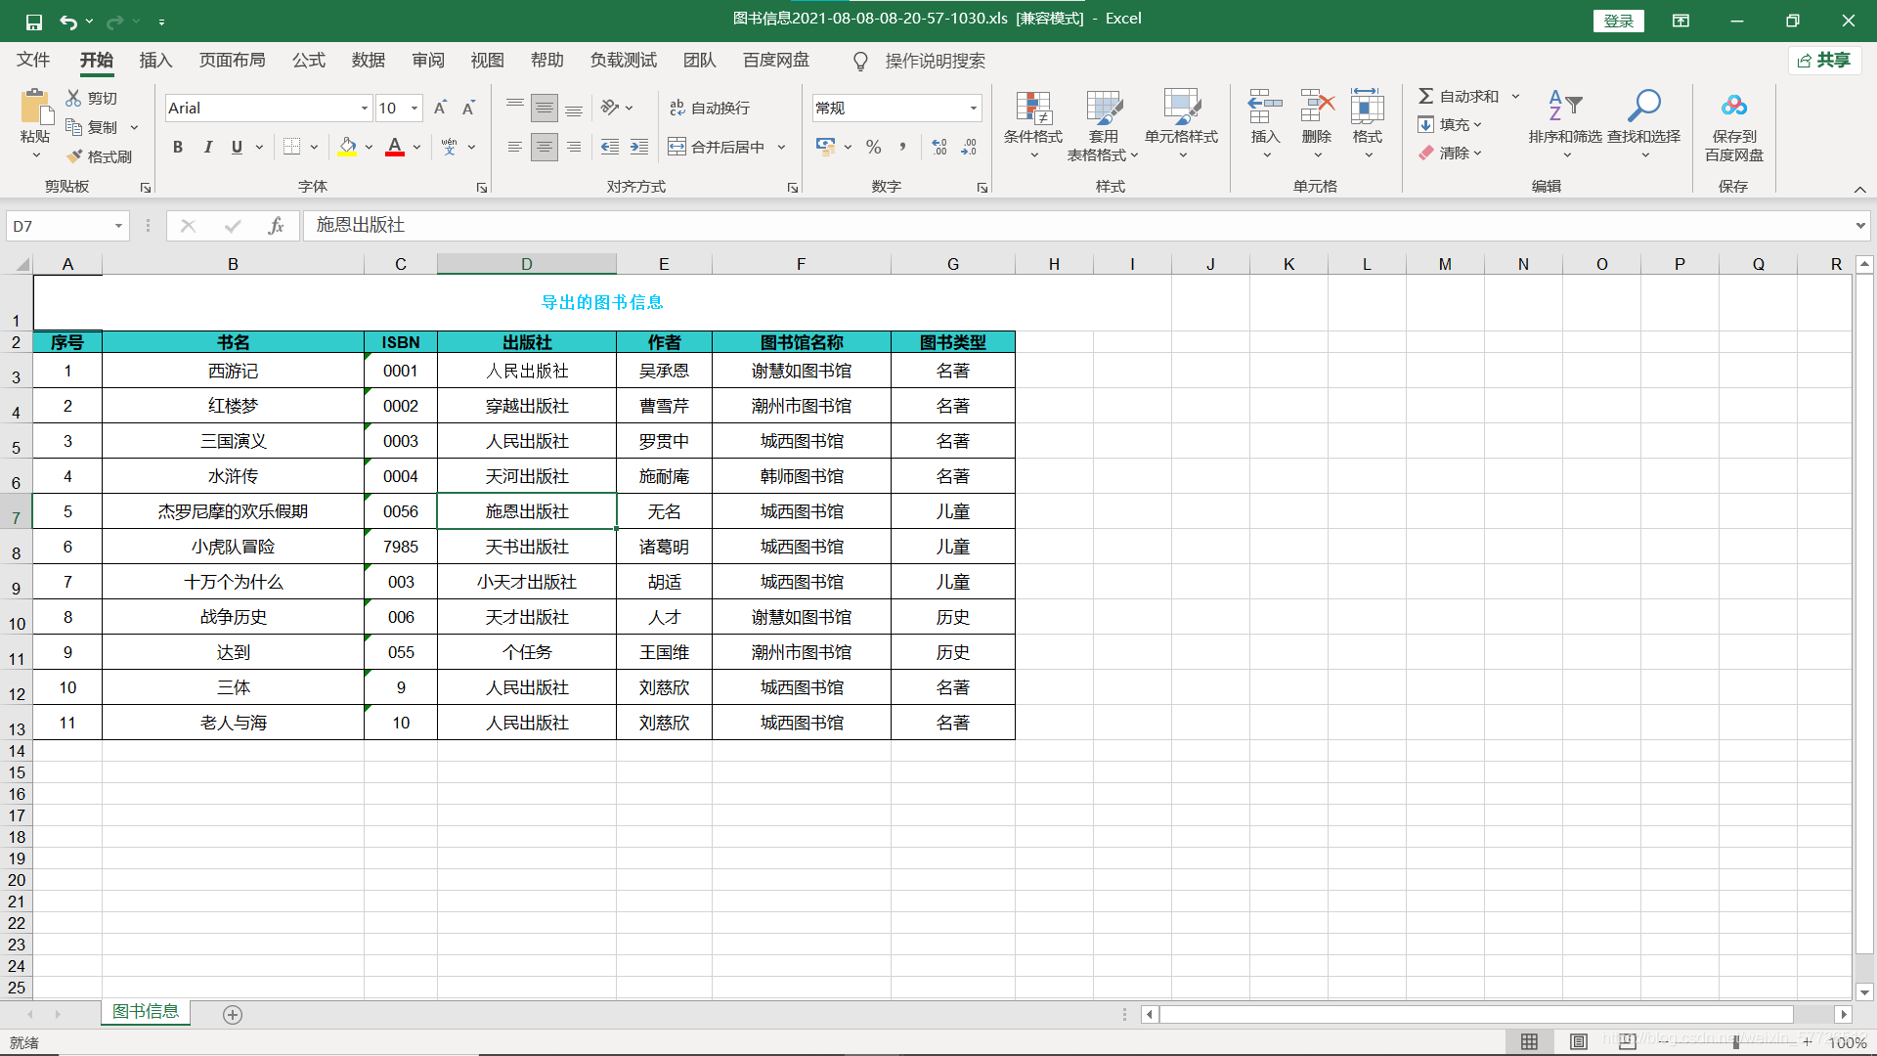Toggle Italic formatting
This screenshot has width=1877, height=1056.
207,147
